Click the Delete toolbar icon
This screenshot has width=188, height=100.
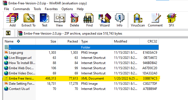(74, 18)
